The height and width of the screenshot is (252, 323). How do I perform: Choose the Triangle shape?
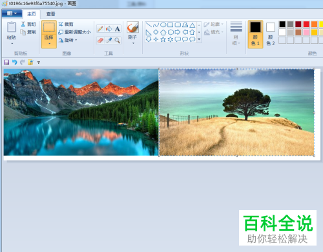pyautogui.click(x=193, y=25)
